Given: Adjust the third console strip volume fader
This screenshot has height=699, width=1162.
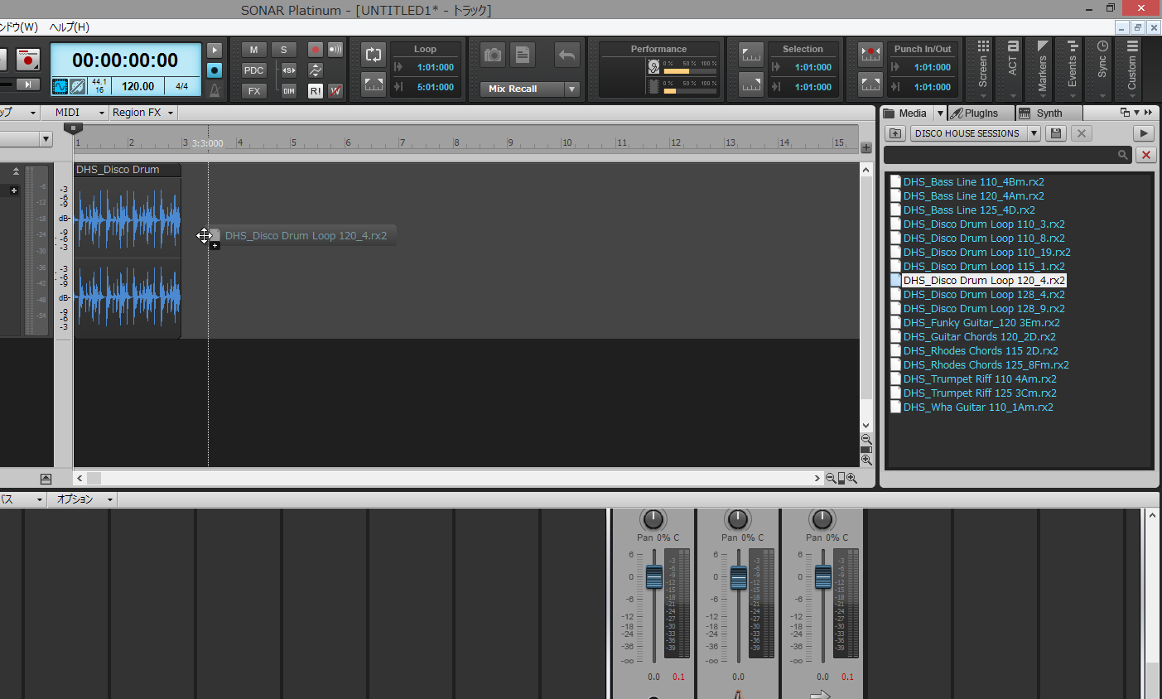Looking at the screenshot, I should tap(823, 576).
